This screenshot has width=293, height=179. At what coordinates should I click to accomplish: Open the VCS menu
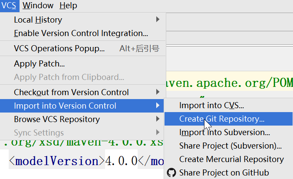click(x=9, y=6)
